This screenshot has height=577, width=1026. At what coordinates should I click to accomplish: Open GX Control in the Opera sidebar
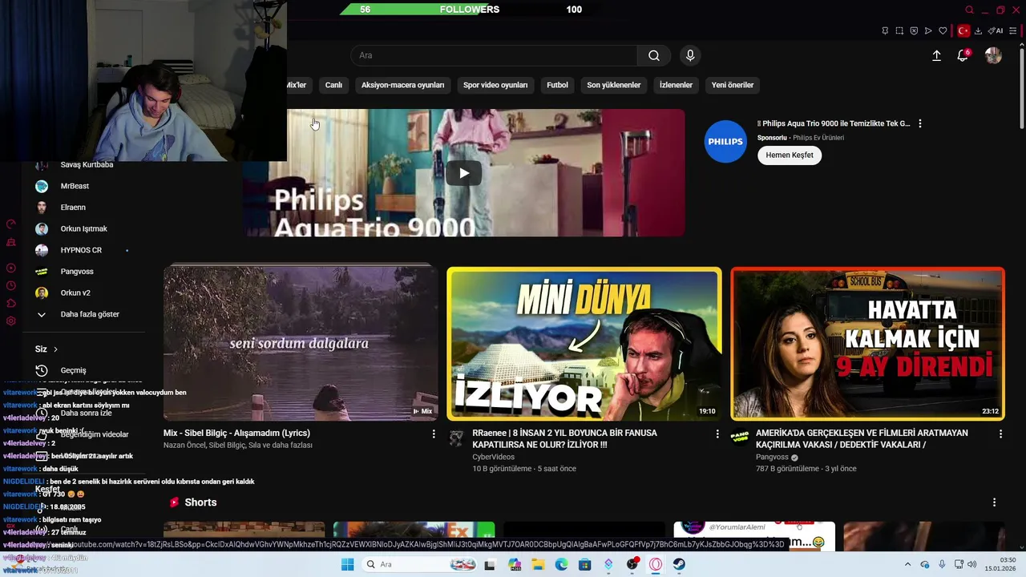(x=11, y=224)
